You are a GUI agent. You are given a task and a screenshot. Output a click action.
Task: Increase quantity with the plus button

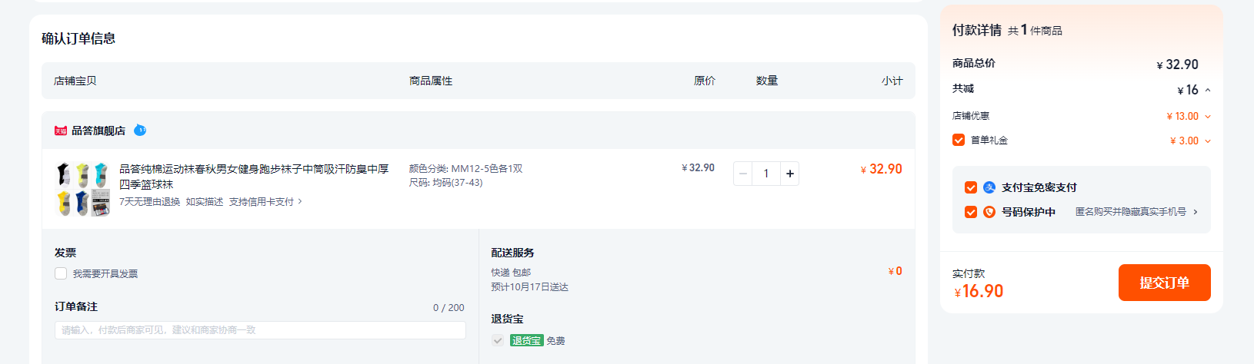pos(789,174)
